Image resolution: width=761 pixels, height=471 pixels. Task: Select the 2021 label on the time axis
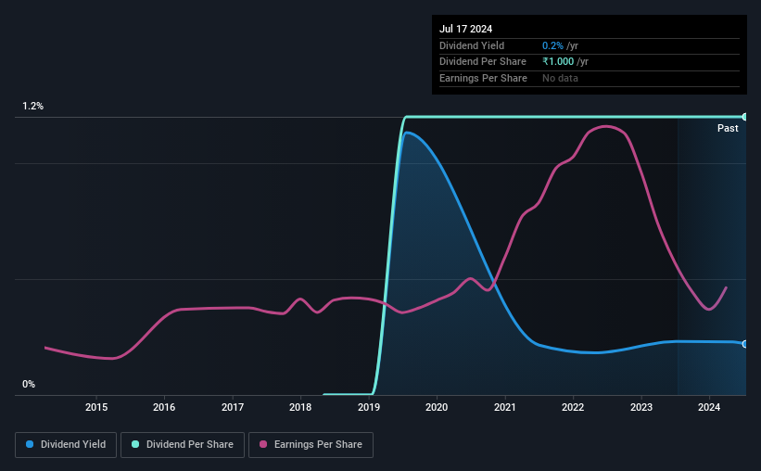click(505, 407)
